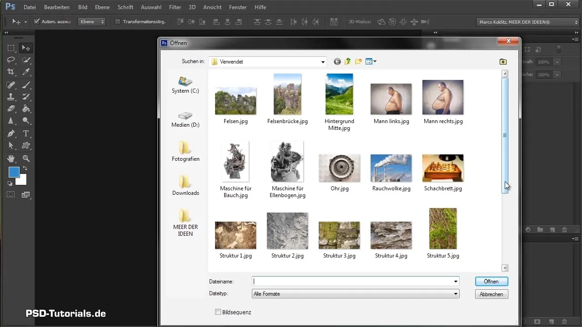The height and width of the screenshot is (327, 582).
Task: Align horizontal centers in options bar
Action: tap(227, 22)
